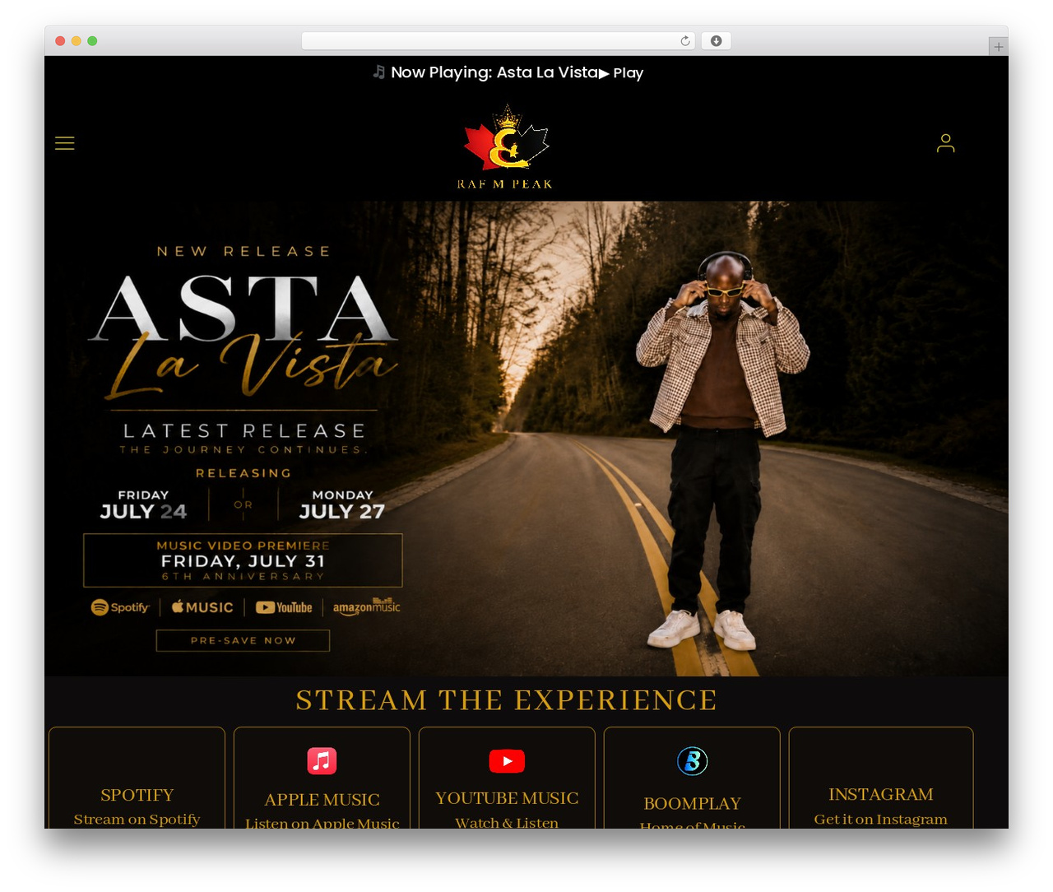
Task: Click the 'Now Playing: Asta La Vista' text
Action: pyautogui.click(x=494, y=72)
